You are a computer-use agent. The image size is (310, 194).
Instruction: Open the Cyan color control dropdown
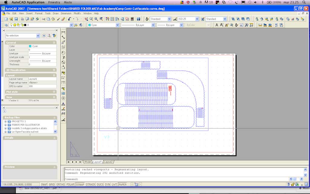pos(117,25)
